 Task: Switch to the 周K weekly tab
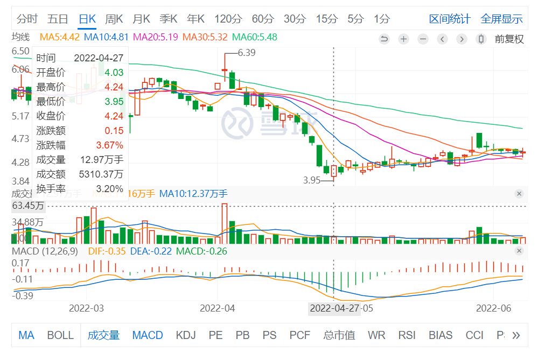pyautogui.click(x=114, y=19)
